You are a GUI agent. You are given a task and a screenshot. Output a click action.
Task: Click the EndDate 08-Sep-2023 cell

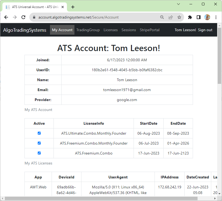pyautogui.click(x=178, y=133)
